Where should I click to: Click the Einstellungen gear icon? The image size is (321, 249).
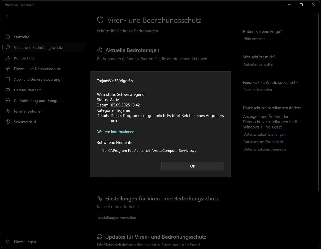(8, 242)
